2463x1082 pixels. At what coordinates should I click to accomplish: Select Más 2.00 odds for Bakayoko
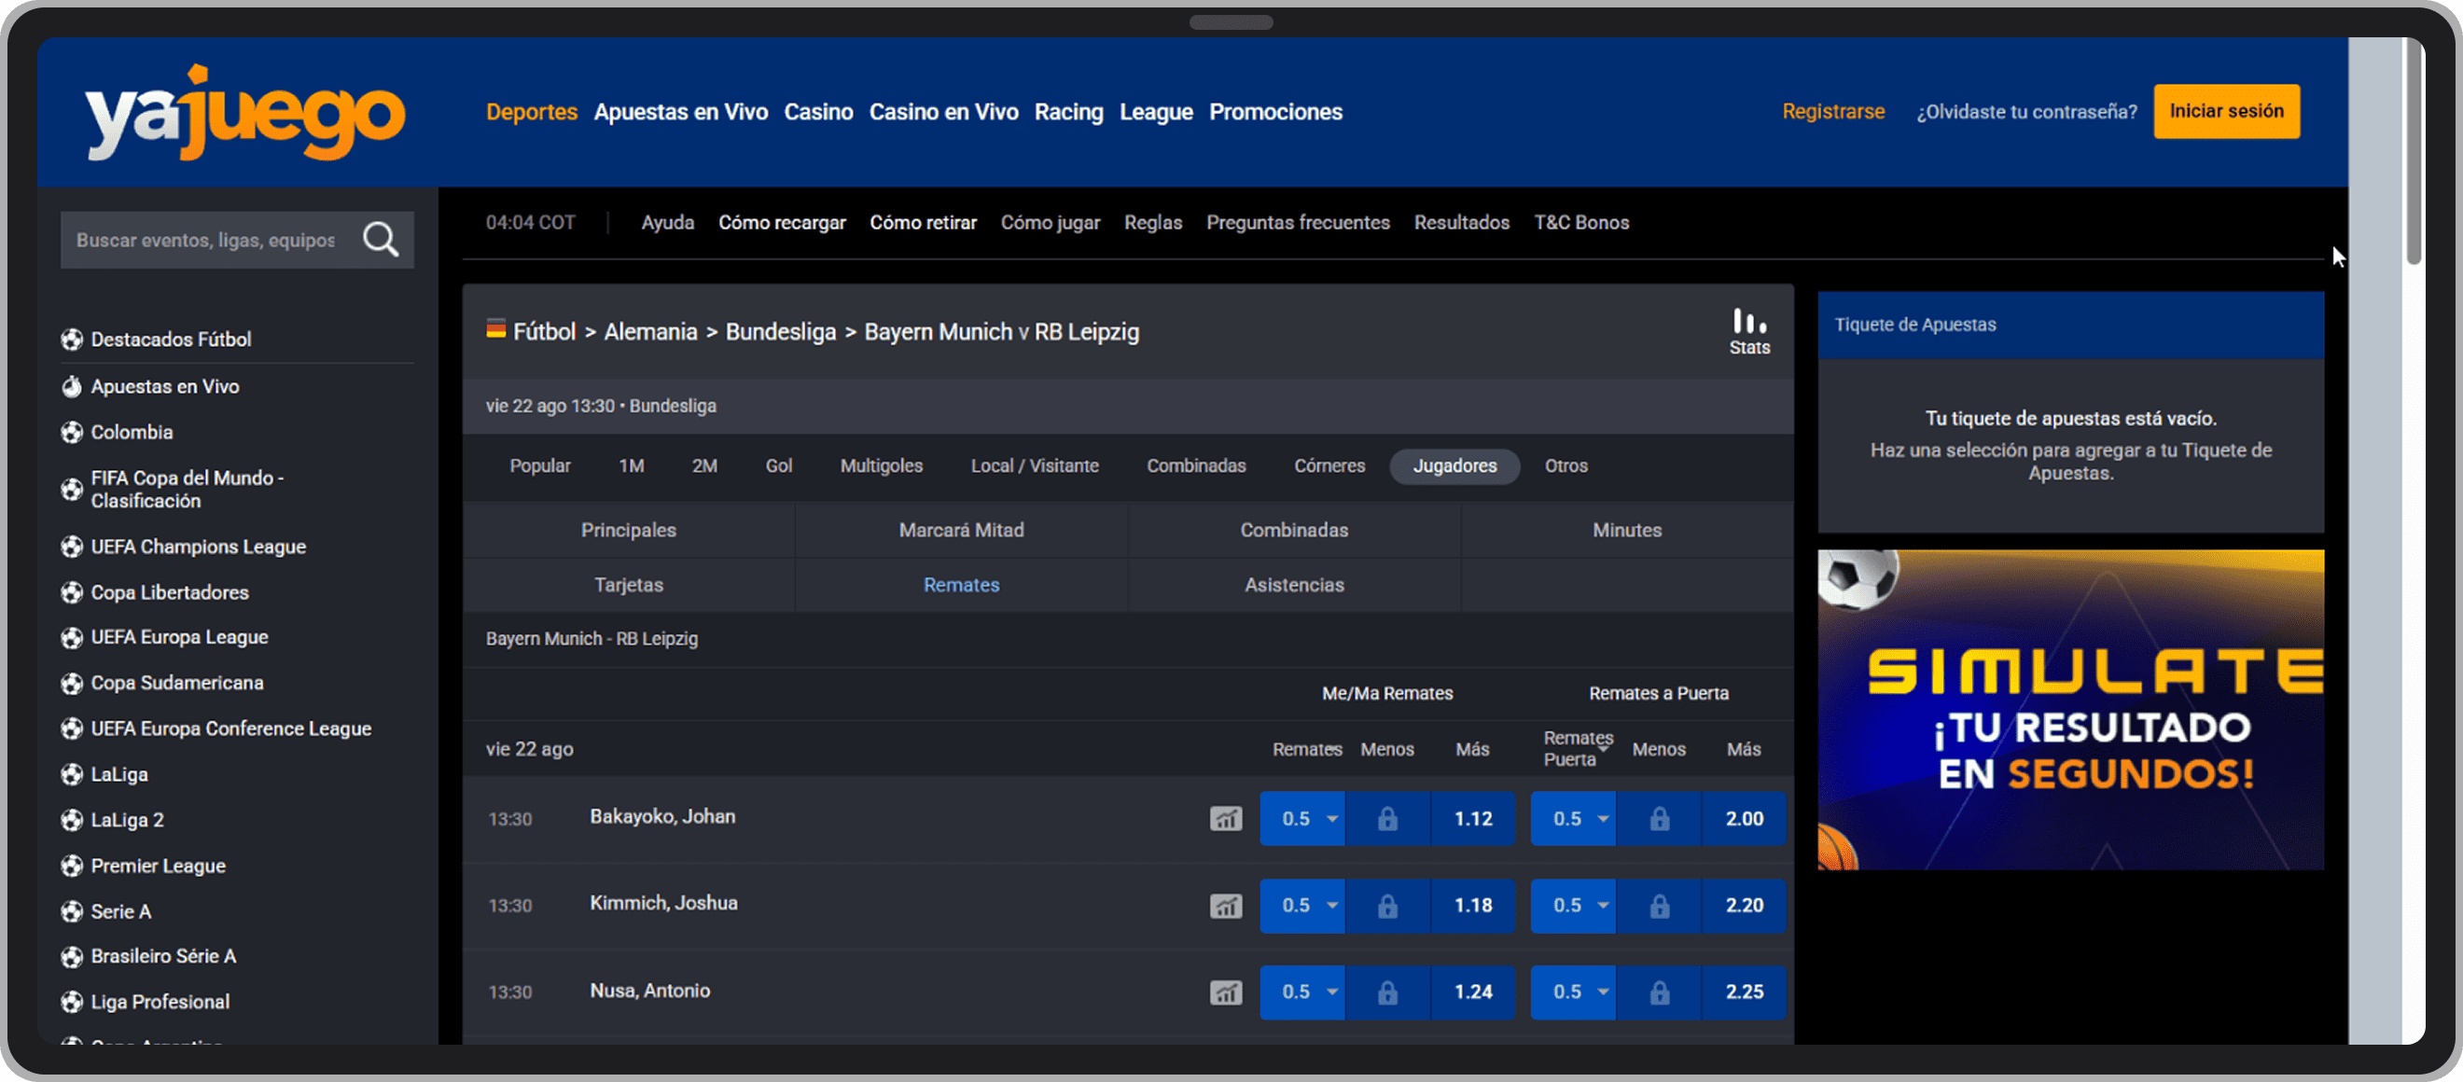[x=1744, y=819]
